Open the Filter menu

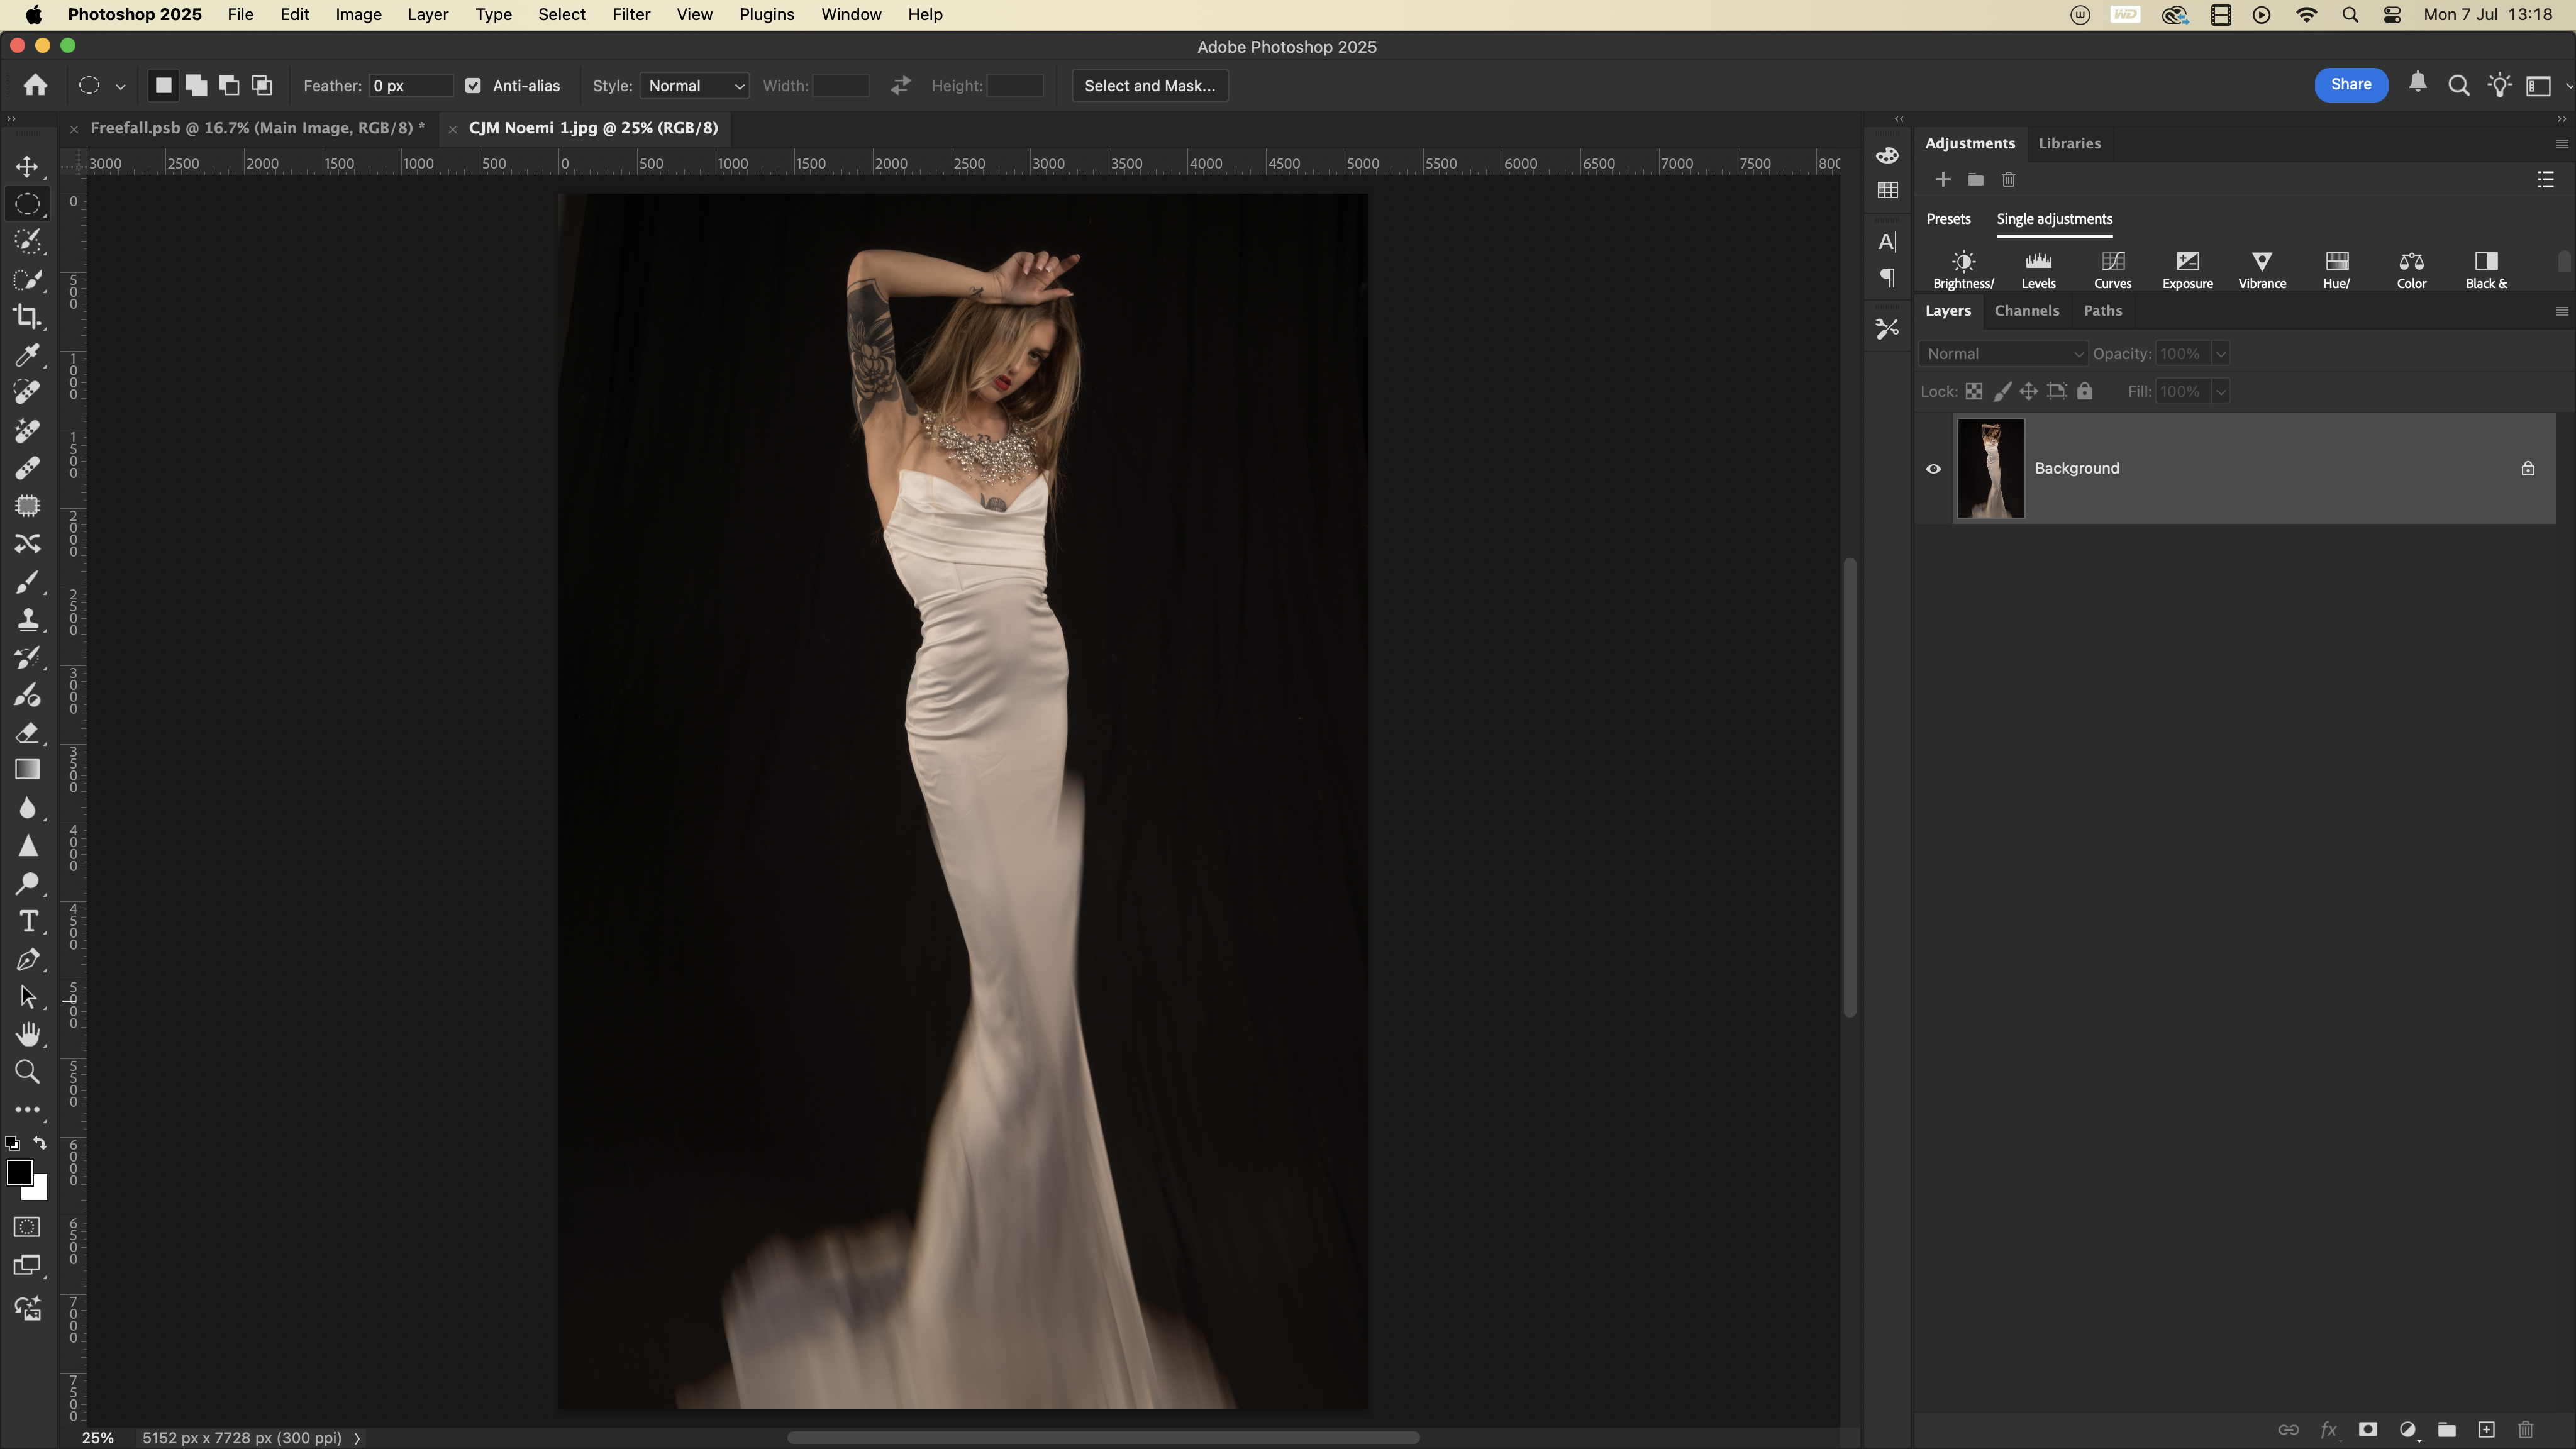(x=631, y=15)
